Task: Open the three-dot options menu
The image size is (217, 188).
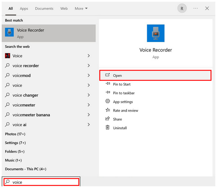Action: tap(195, 8)
